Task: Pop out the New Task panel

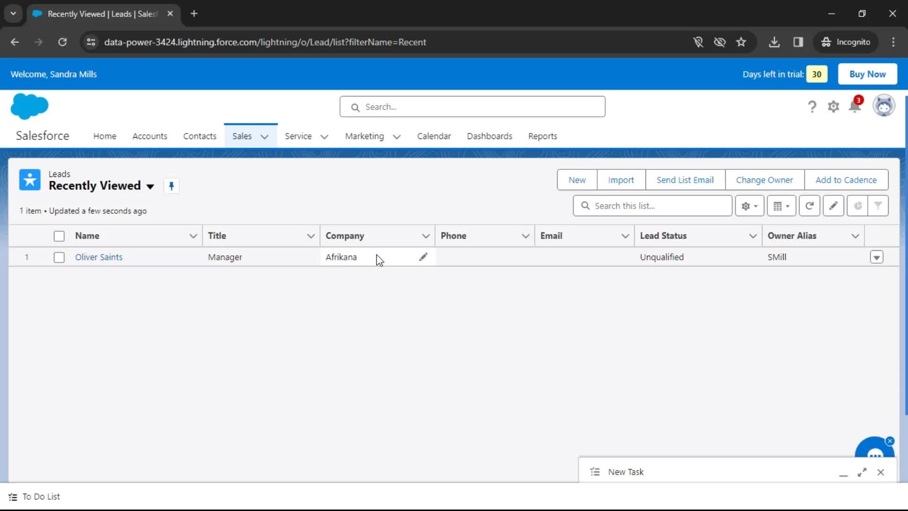Action: [x=862, y=472]
